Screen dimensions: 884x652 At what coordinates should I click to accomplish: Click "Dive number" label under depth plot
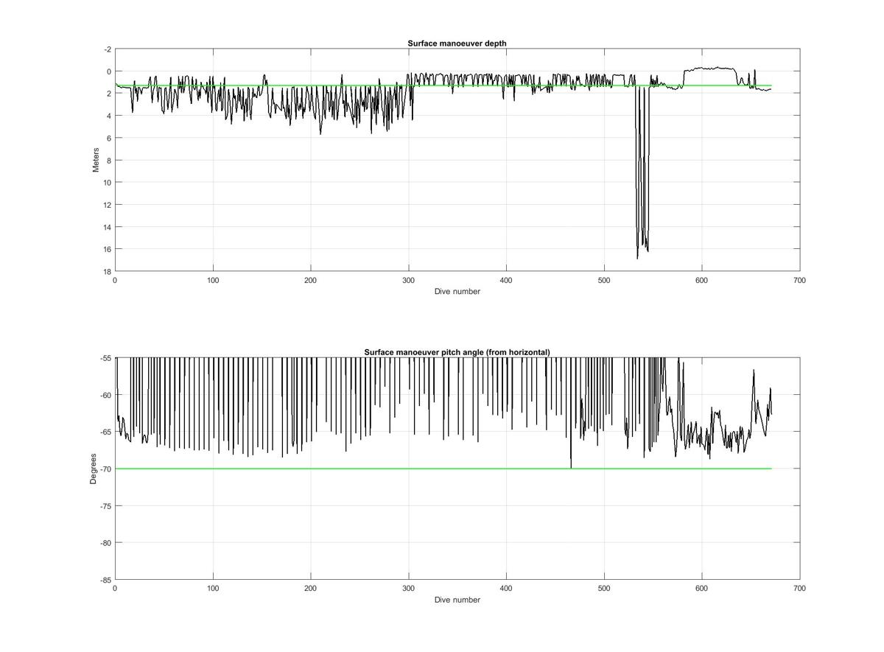coord(457,291)
